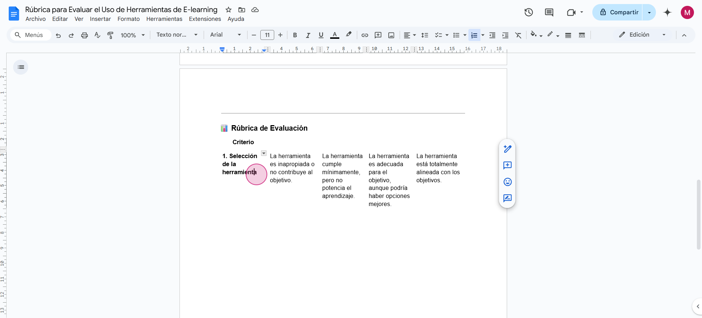Toggle underline formatting
The width and height of the screenshot is (702, 318).
point(321,35)
